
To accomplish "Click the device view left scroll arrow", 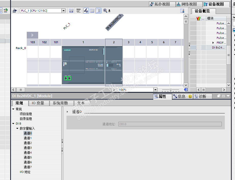I will click(x=13, y=90).
